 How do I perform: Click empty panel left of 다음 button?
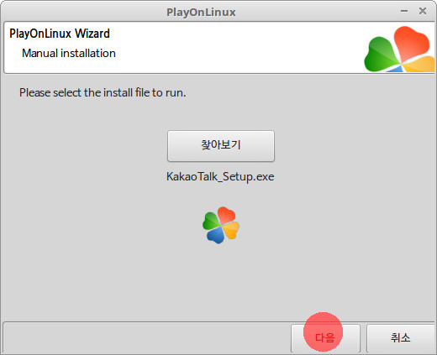147,338
